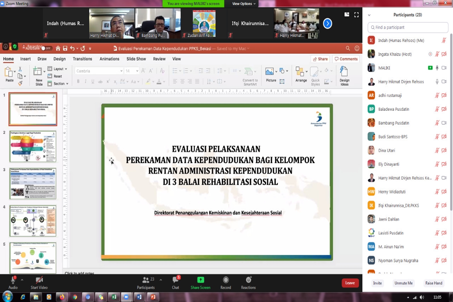Open the Section dropdown

tap(58, 84)
